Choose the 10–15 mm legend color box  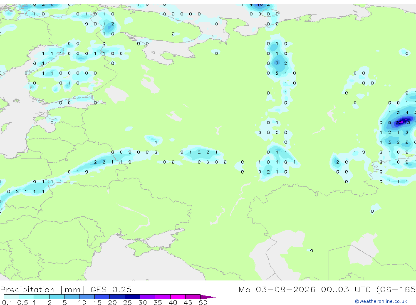point(87,297)
